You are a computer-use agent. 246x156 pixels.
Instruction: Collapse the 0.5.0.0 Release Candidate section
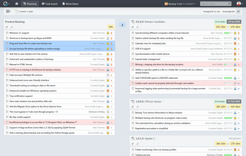click(x=166, y=22)
